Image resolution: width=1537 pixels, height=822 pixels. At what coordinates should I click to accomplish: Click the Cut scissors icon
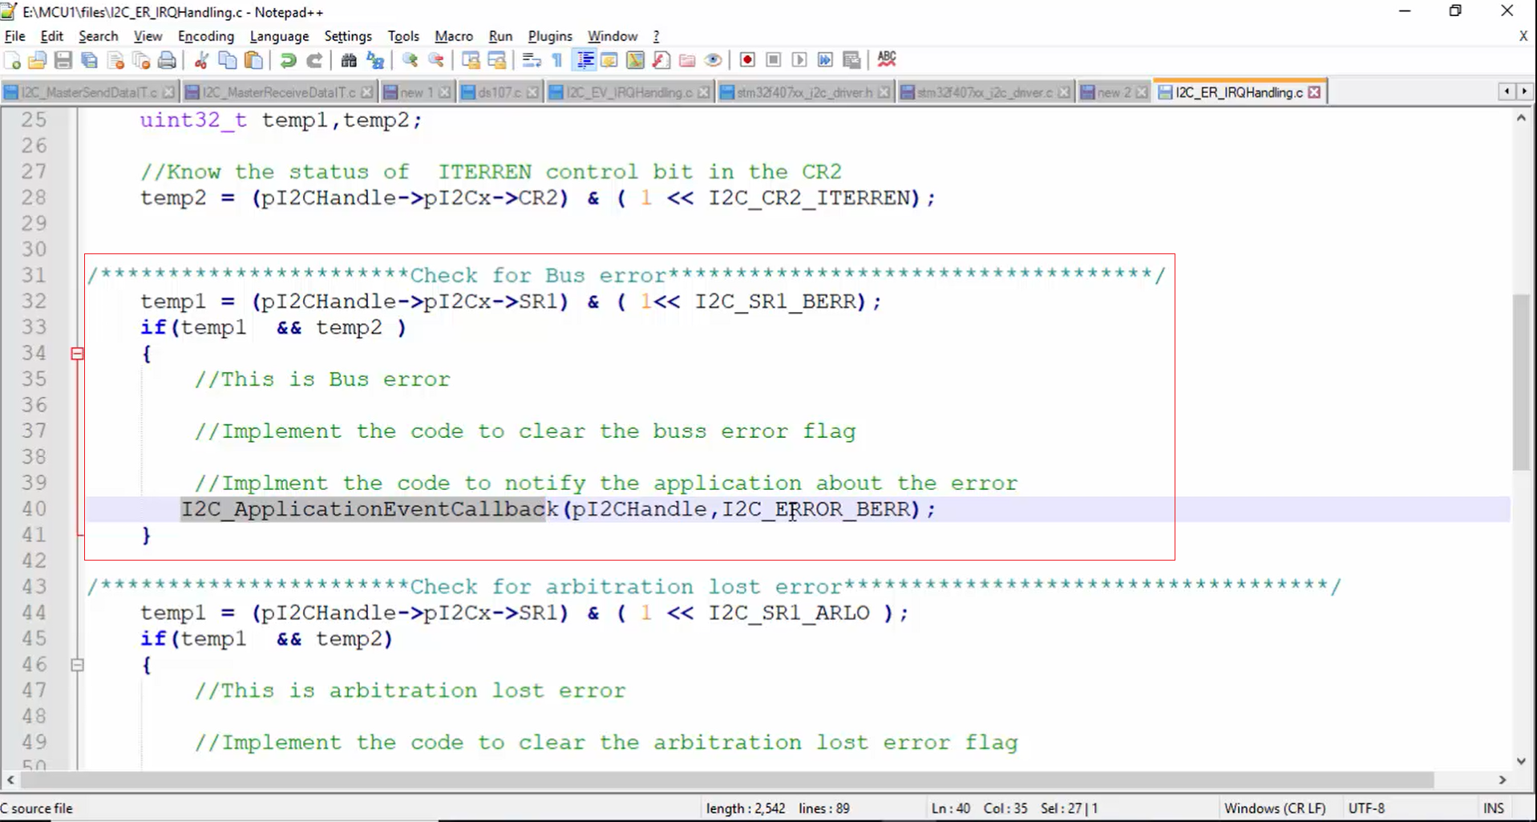pos(201,60)
